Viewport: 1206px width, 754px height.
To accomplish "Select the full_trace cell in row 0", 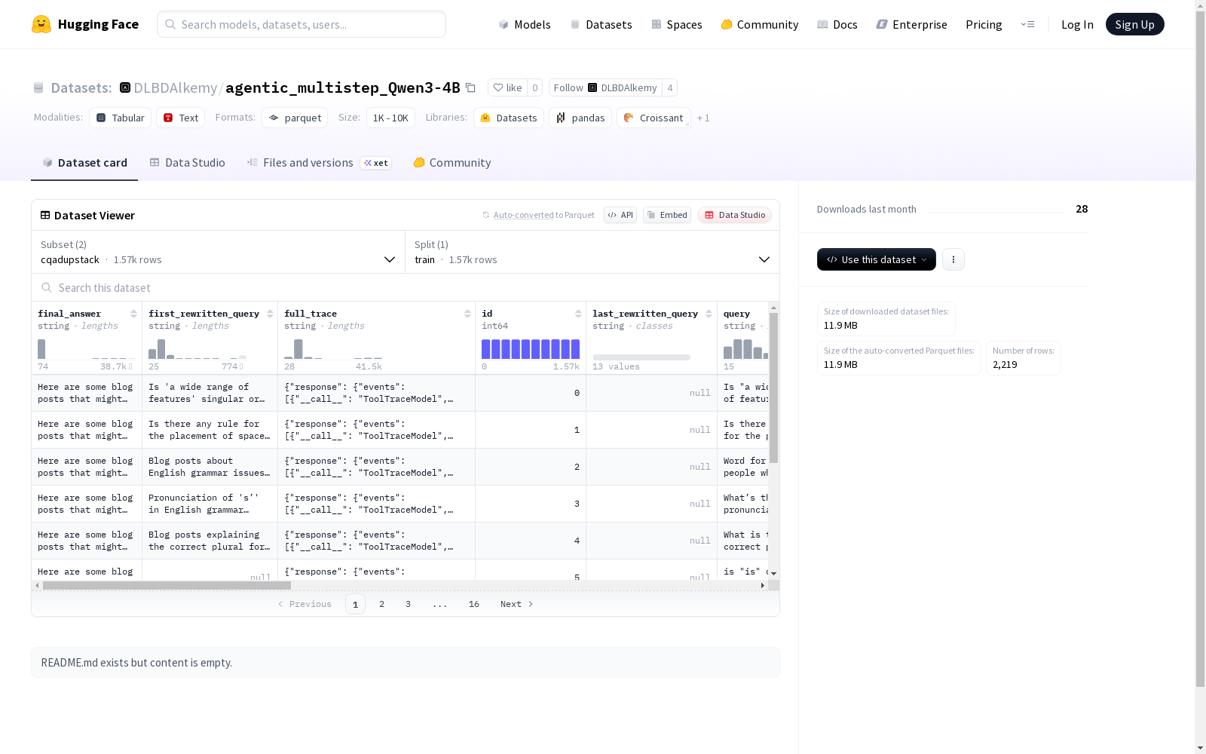I will 377,393.
